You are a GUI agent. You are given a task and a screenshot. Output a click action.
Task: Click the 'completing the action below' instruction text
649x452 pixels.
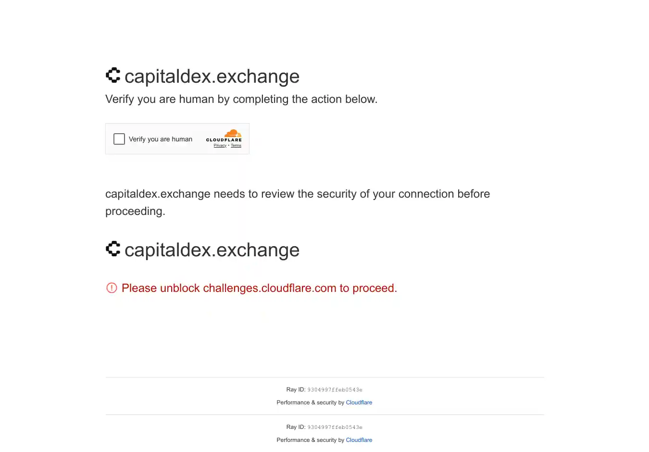coord(305,99)
